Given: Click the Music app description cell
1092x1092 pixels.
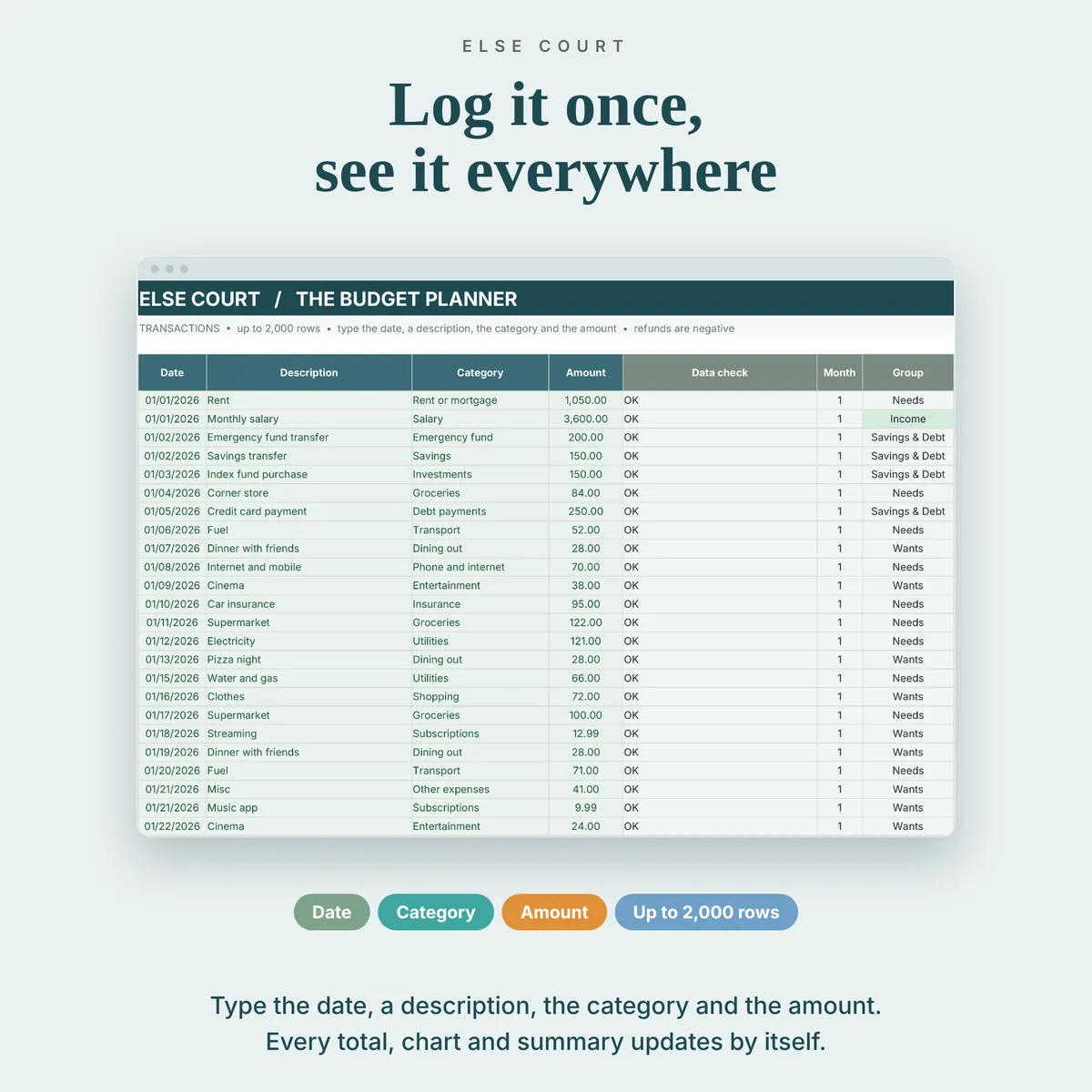Looking at the screenshot, I should pyautogui.click(x=309, y=807).
